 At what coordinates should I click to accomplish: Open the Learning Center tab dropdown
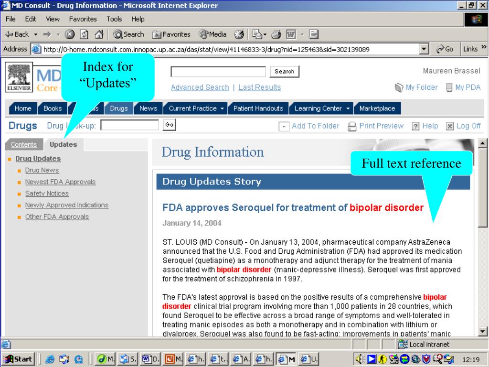(348, 108)
